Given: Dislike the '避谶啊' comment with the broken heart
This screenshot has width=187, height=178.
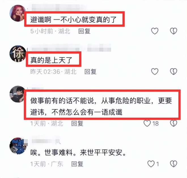Looking at the screenshot, I should pyautogui.click(x=173, y=31).
